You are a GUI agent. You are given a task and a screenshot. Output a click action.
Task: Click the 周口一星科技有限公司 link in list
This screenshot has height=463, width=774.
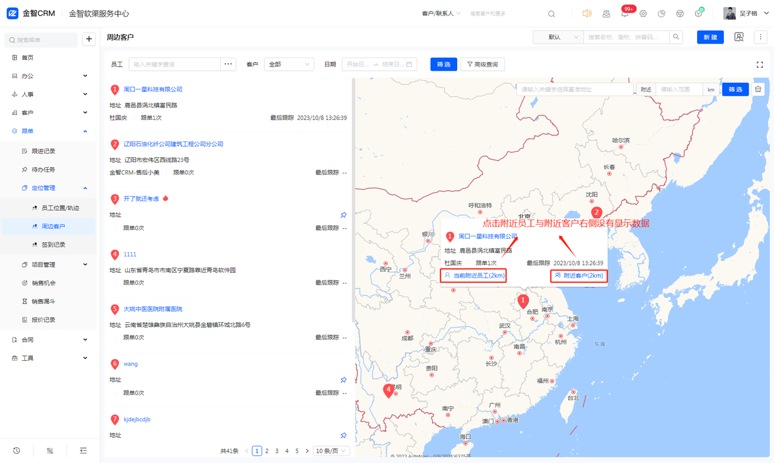pyautogui.click(x=153, y=89)
